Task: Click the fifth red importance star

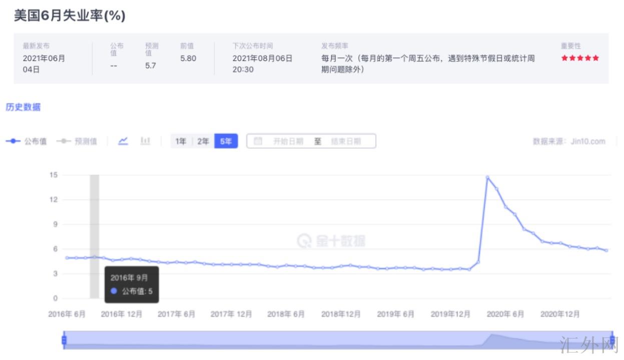Action: pyautogui.click(x=595, y=58)
